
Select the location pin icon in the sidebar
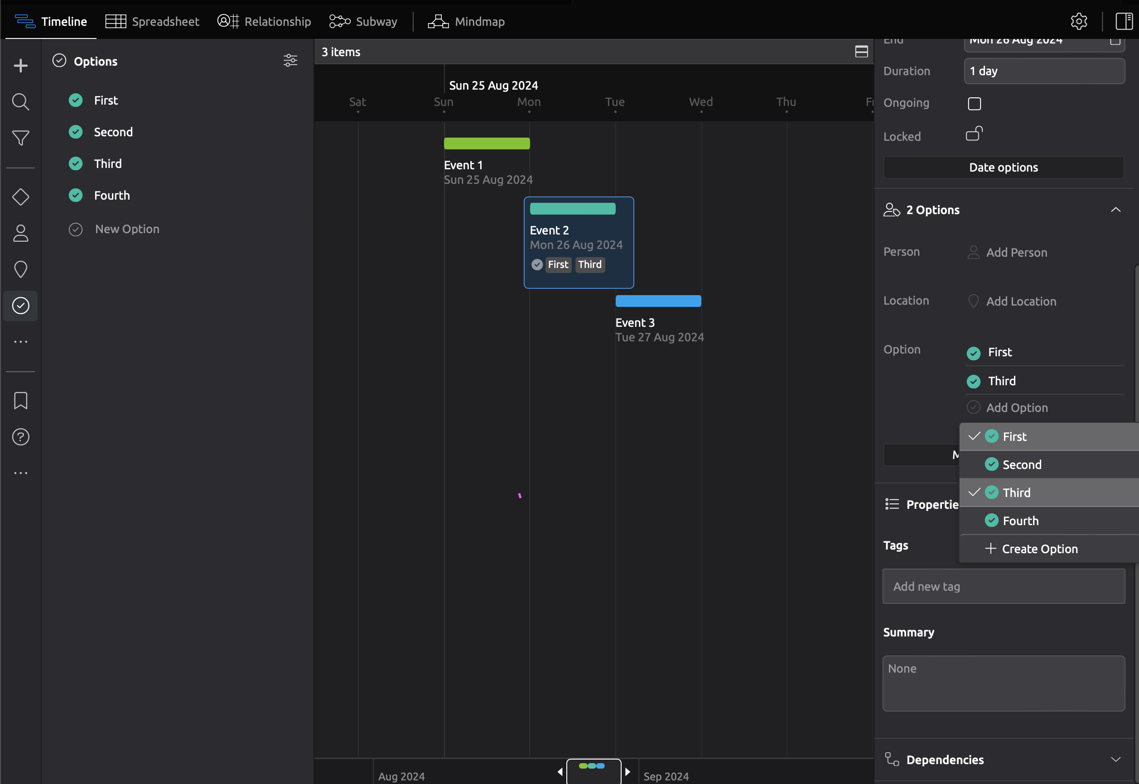[x=20, y=269]
